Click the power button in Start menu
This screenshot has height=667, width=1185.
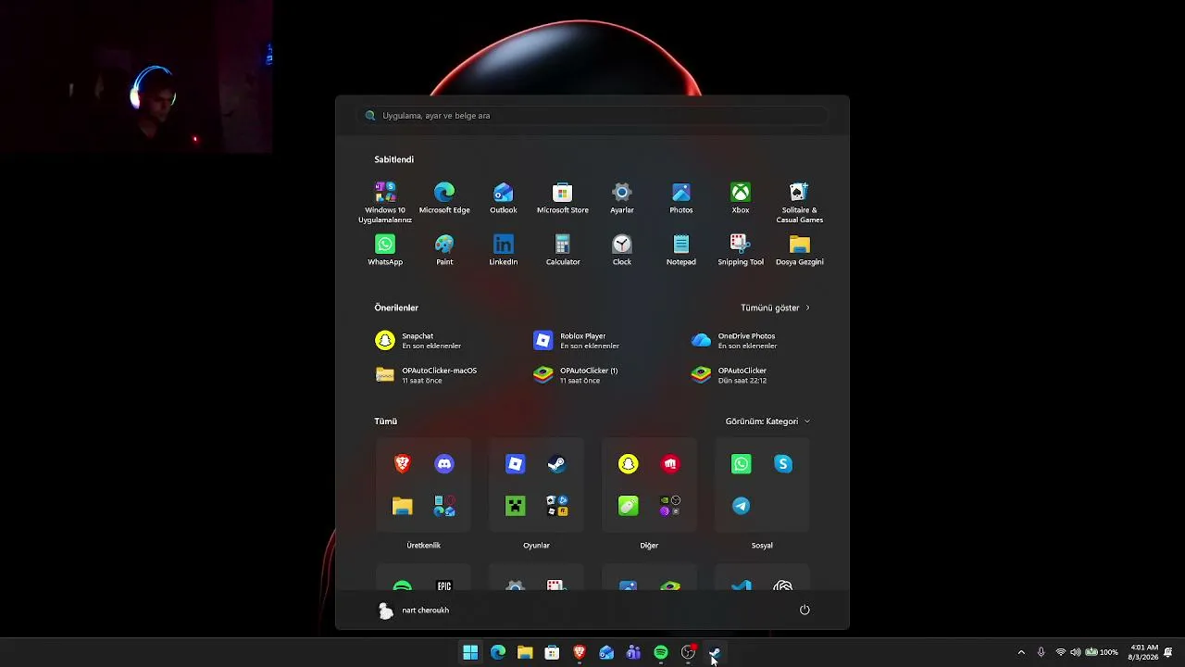(x=805, y=610)
